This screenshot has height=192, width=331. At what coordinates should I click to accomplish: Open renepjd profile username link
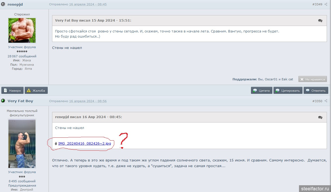15,4
